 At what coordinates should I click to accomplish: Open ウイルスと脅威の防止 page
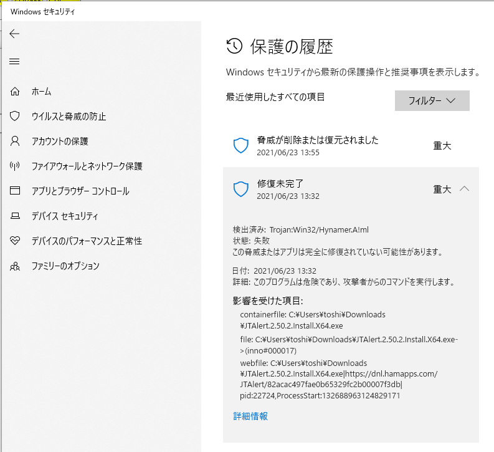coord(69,117)
